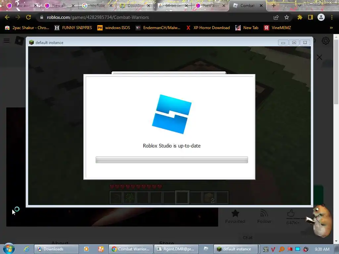The height and width of the screenshot is (254, 339).
Task: Open the tab search dropdown
Action: click(x=300, y=6)
